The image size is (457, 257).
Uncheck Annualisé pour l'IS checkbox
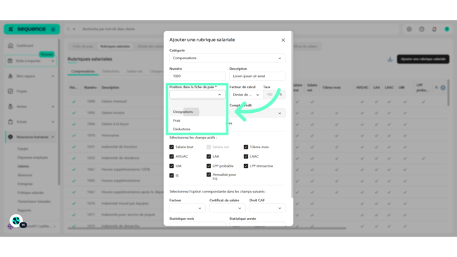209,175
